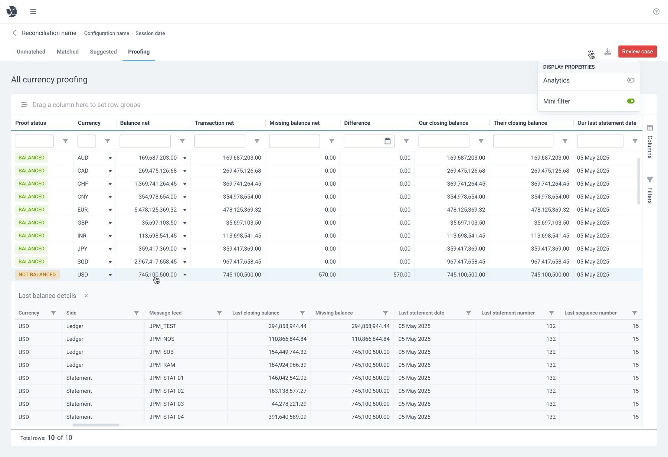
Task: Click the Their closing balance filter input
Action: (523, 141)
